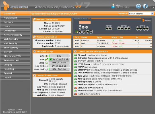The image size is (155, 114).
Task: Click the HTTP Proxy configuration link
Action: pos(84,64)
